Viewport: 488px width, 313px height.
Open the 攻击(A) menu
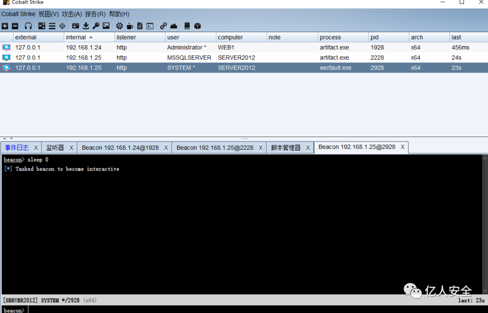(72, 14)
